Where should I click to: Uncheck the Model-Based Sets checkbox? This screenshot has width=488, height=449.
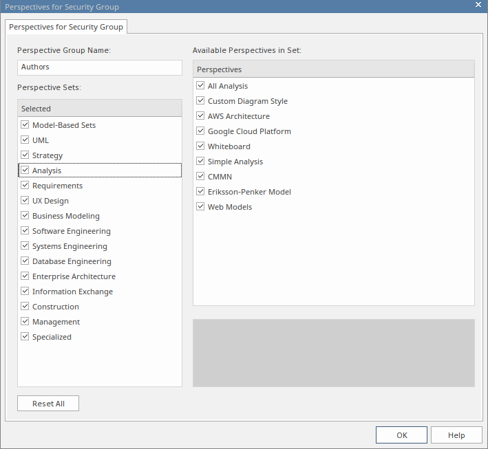25,125
